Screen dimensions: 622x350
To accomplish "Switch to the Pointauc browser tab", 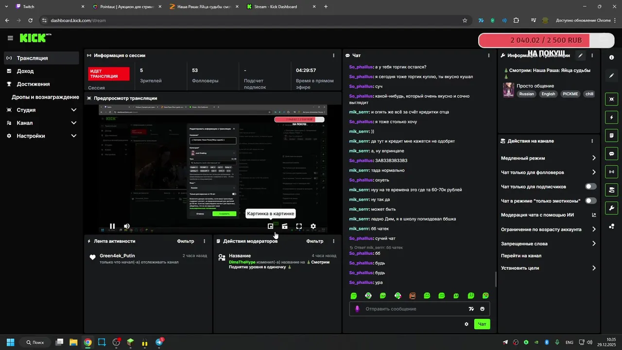I will (126, 7).
